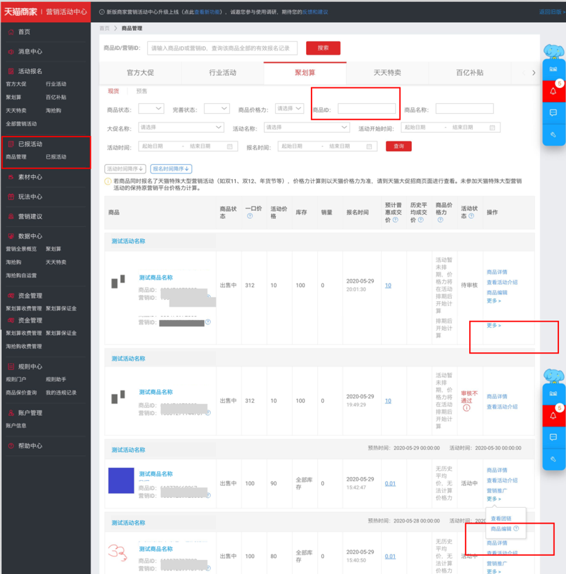Open the 商品价格力 dropdown
Image resolution: width=566 pixels, height=574 pixels.
(289, 108)
